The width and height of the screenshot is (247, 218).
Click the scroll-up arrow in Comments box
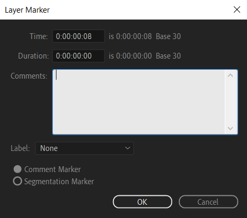coord(230,75)
